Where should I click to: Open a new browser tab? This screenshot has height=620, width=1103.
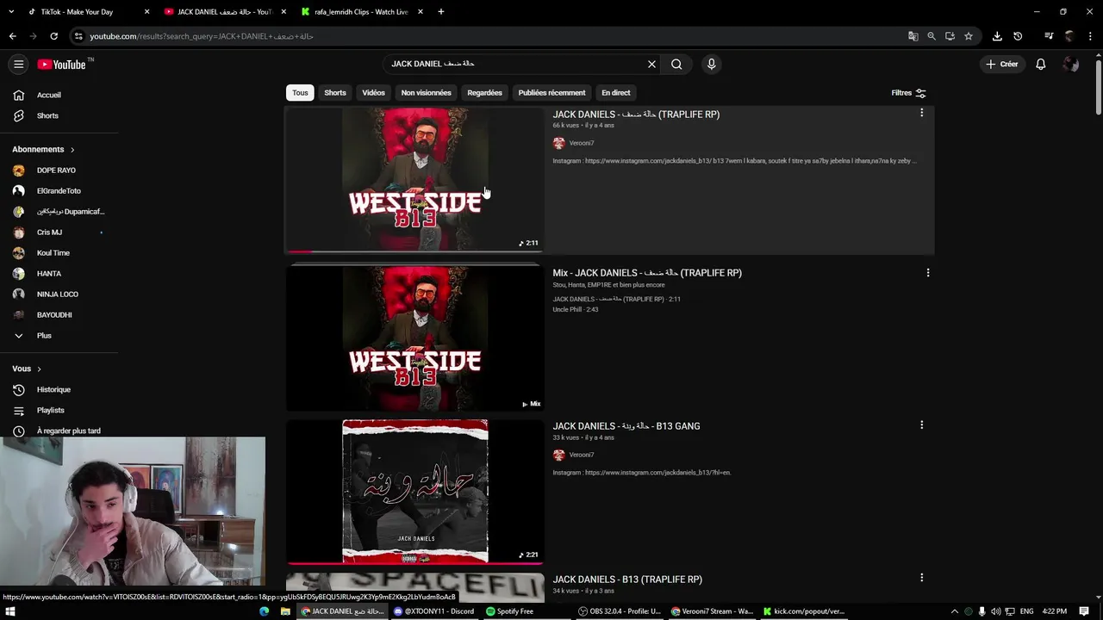(441, 12)
